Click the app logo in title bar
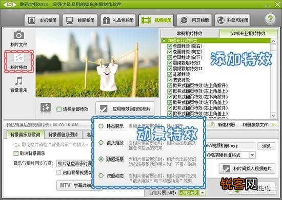Screen dimensions: 282x200 click(10, 4)
